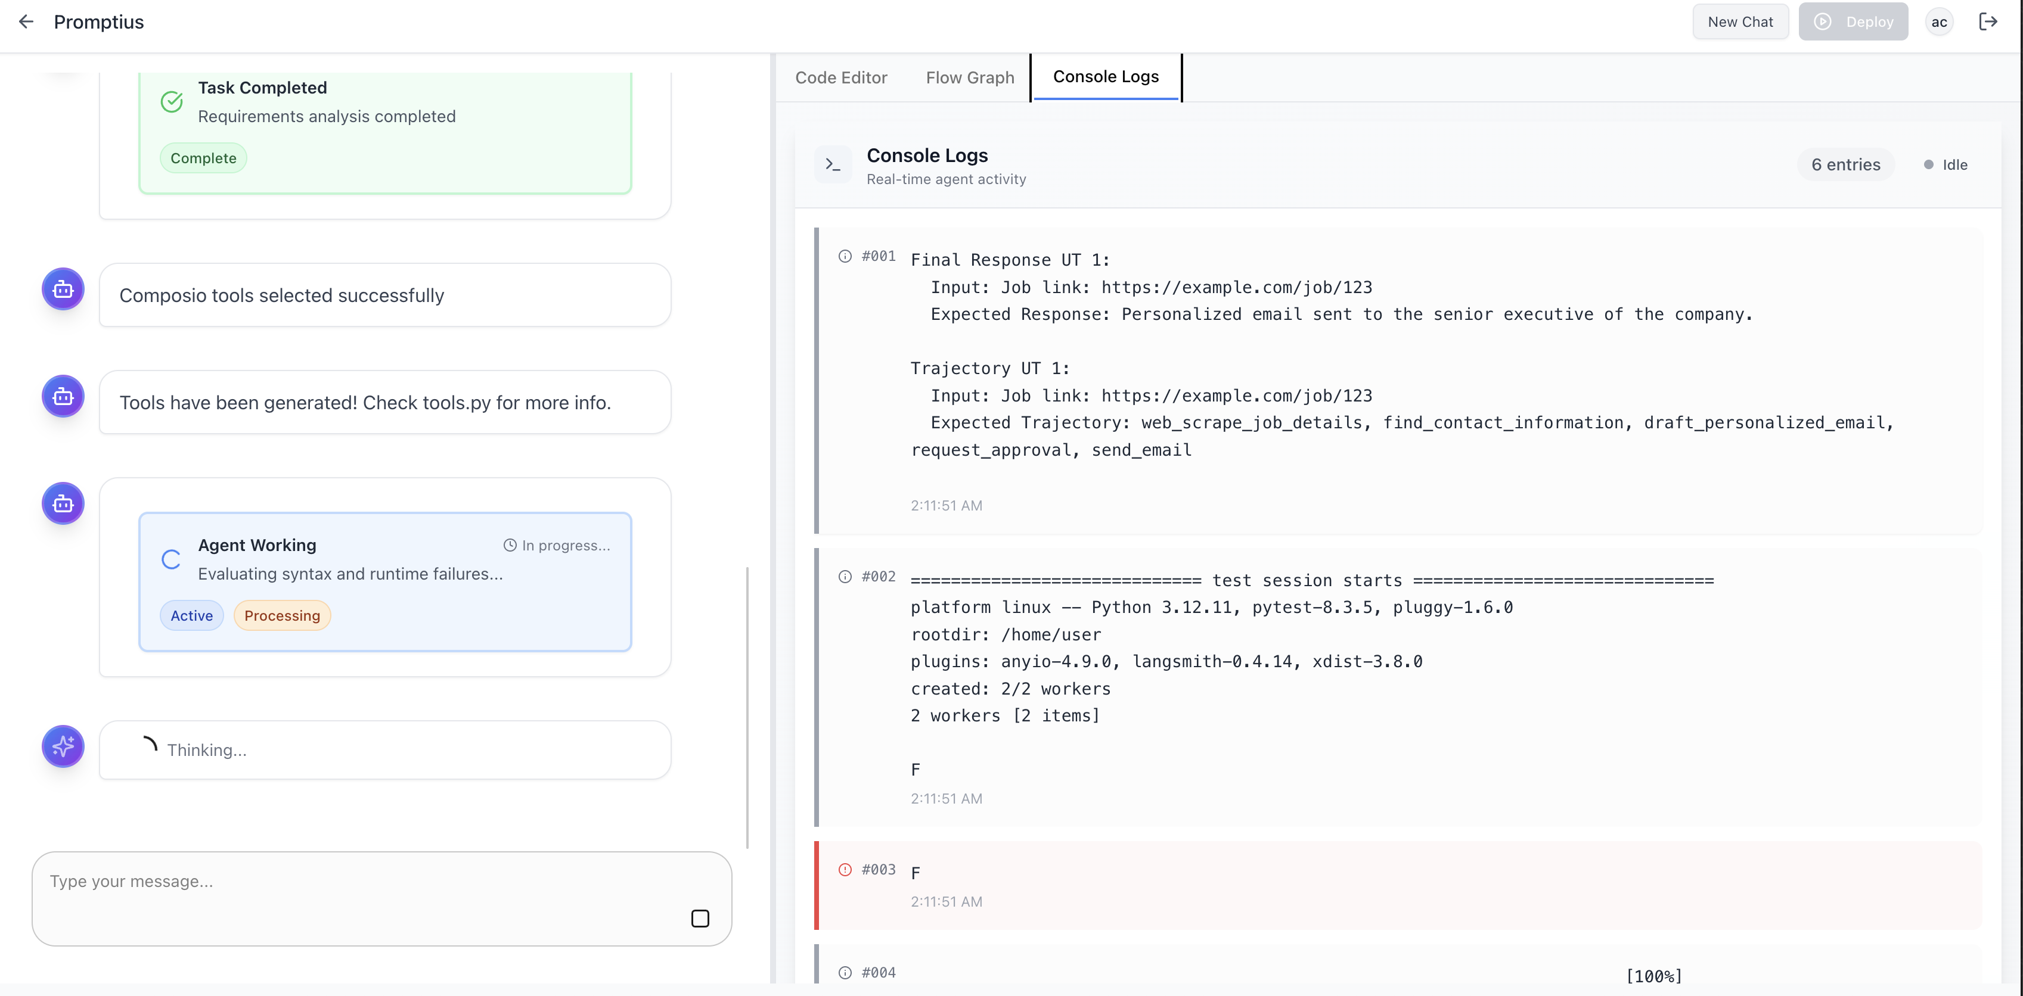Click the chat panel vertical scrollbar
2023x996 pixels.
(x=747, y=706)
